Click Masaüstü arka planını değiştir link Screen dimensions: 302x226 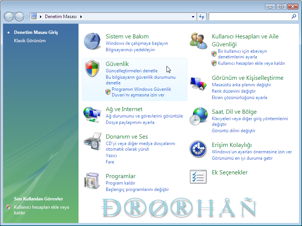[241, 85]
